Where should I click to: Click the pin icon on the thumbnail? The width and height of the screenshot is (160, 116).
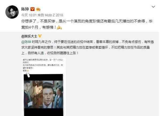[28, 75]
